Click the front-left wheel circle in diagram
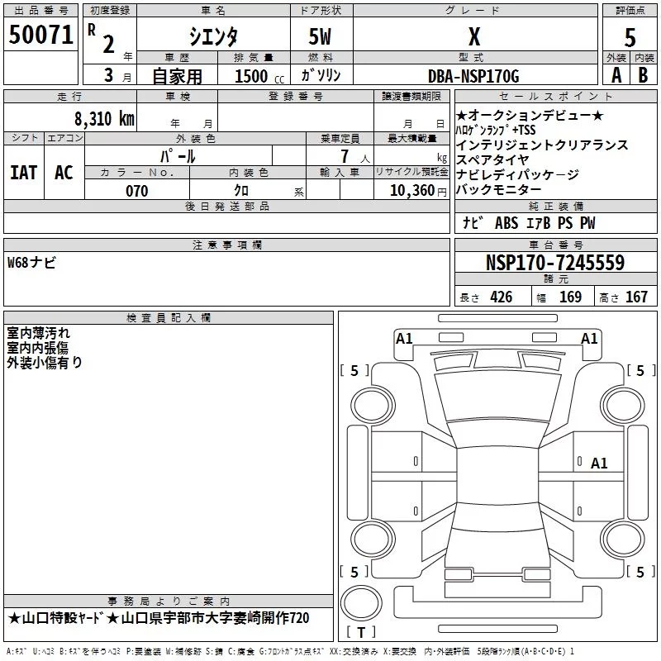Viewport: 661px width, 661px height. point(373,405)
